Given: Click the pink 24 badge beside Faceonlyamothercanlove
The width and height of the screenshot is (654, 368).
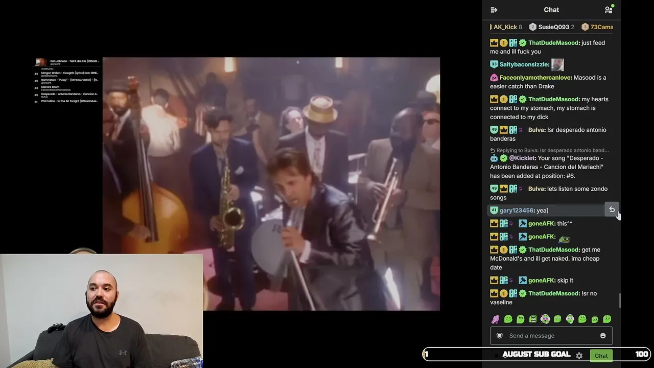Looking at the screenshot, I should [x=494, y=78].
